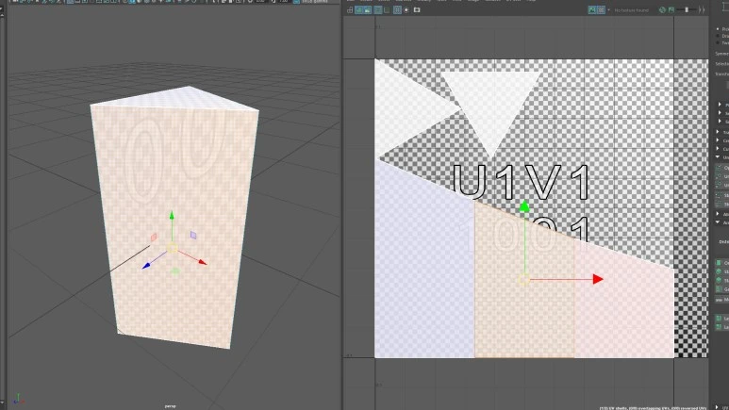Click the blue Z-axis arrow in perspective view

pyautogui.click(x=146, y=266)
